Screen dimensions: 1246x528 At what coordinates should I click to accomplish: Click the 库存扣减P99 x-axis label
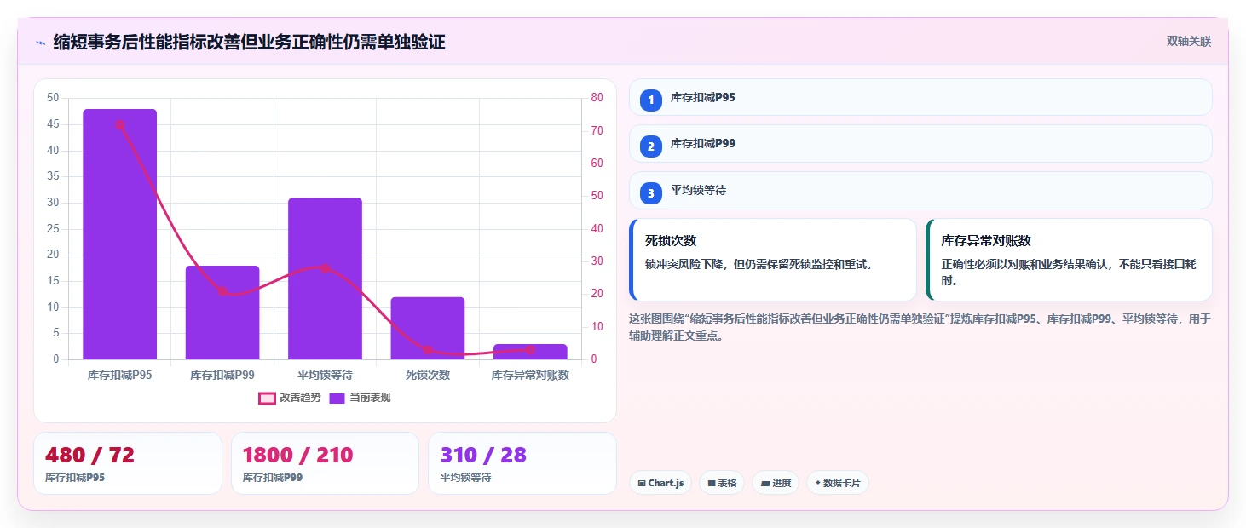[x=222, y=375]
